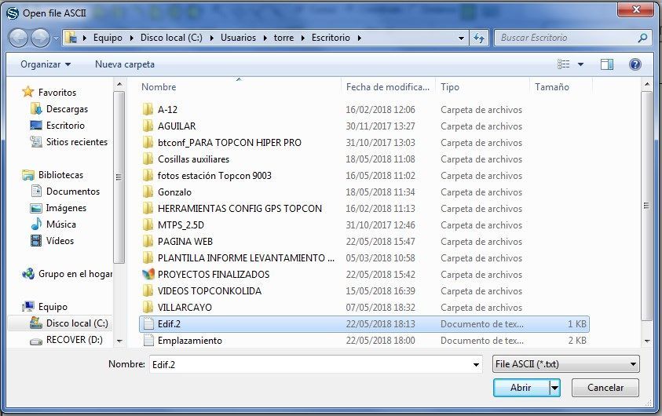Click the Bibliotecas icon in sidebar

pyautogui.click(x=28, y=175)
